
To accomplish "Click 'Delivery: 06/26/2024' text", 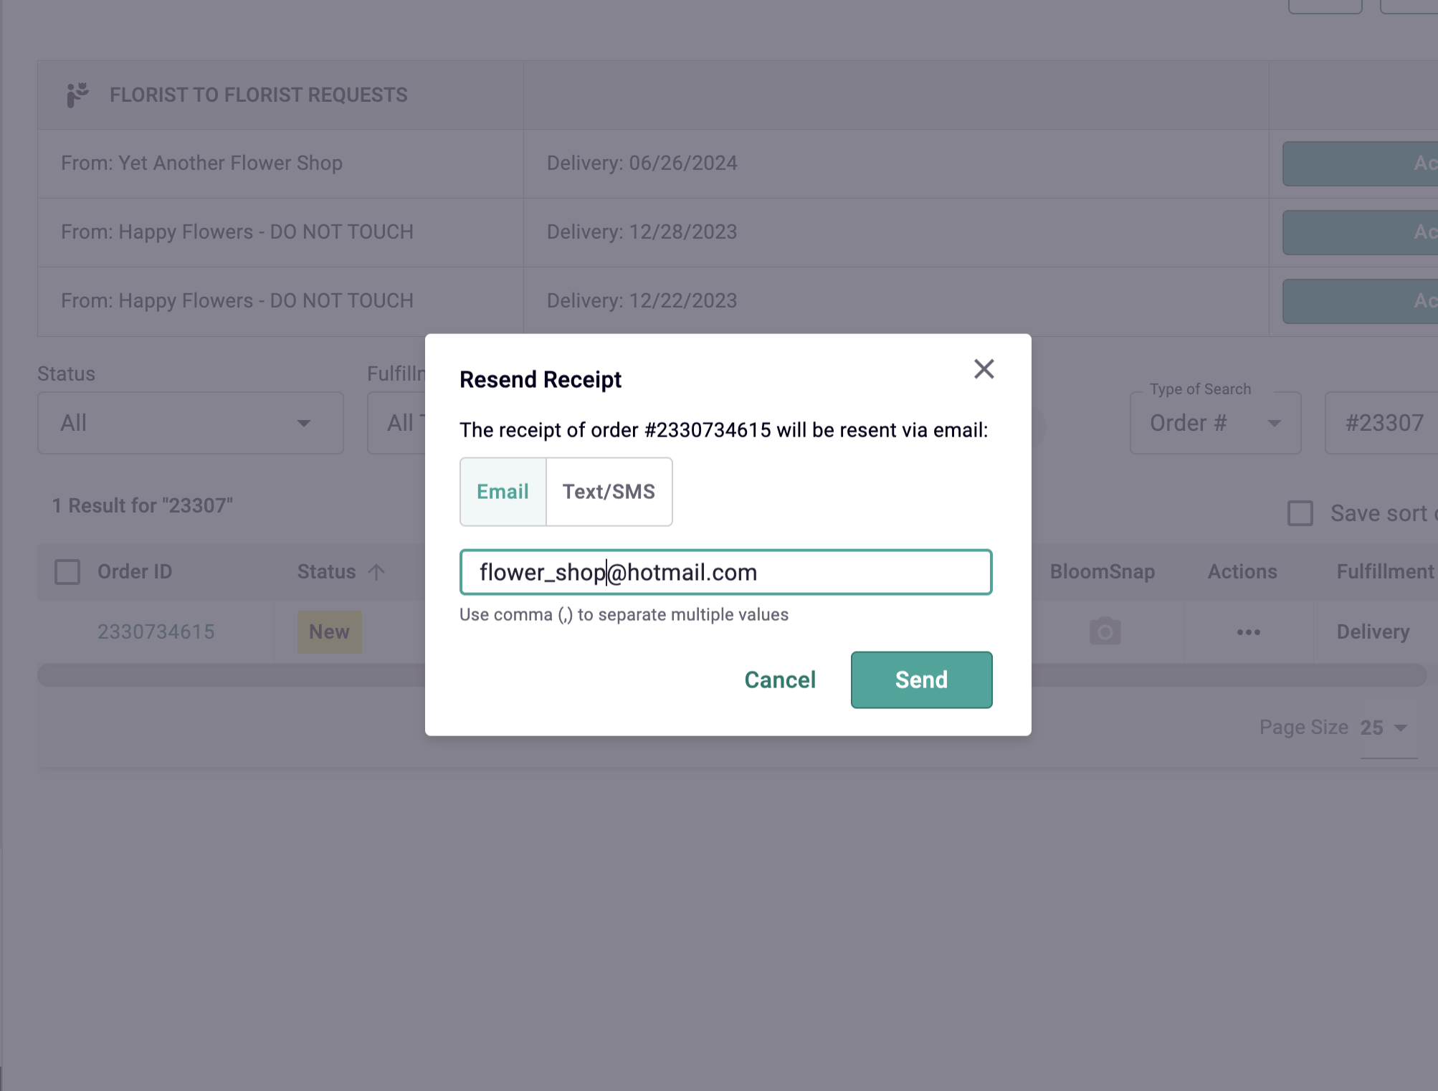I will (642, 163).
